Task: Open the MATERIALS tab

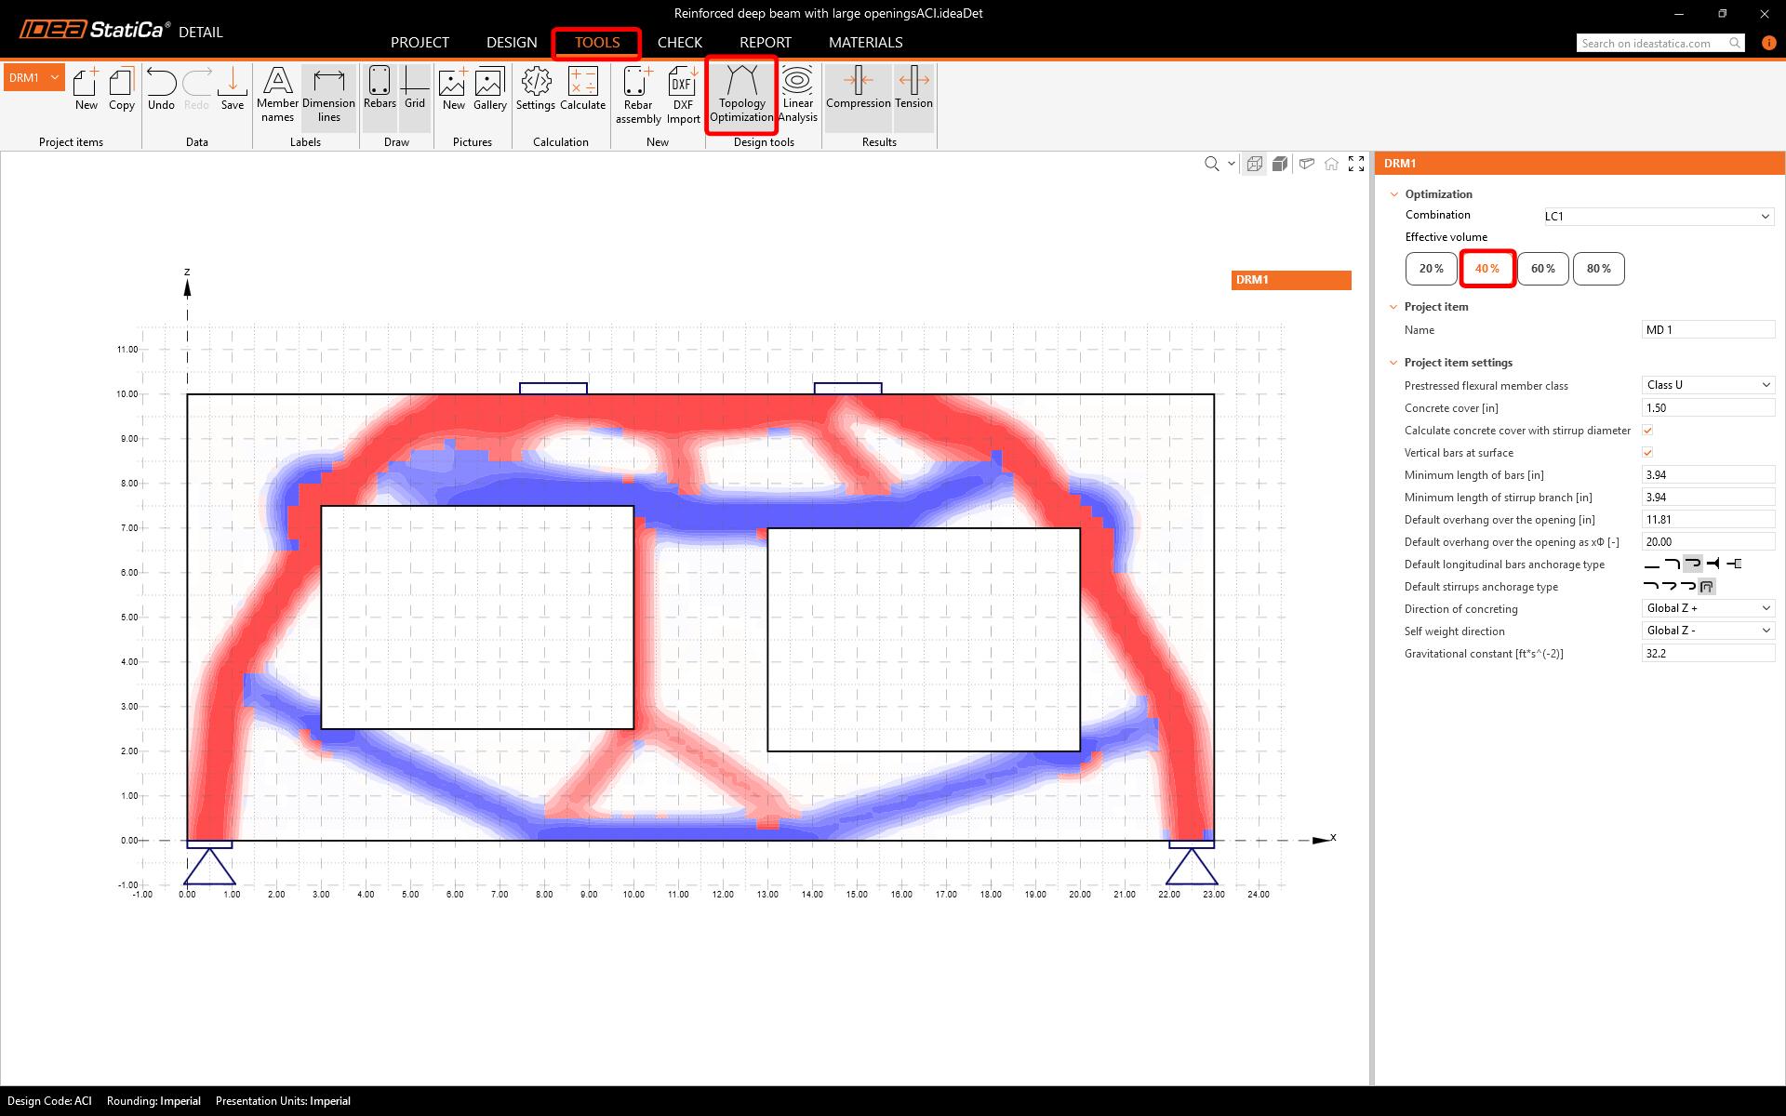Action: [865, 43]
